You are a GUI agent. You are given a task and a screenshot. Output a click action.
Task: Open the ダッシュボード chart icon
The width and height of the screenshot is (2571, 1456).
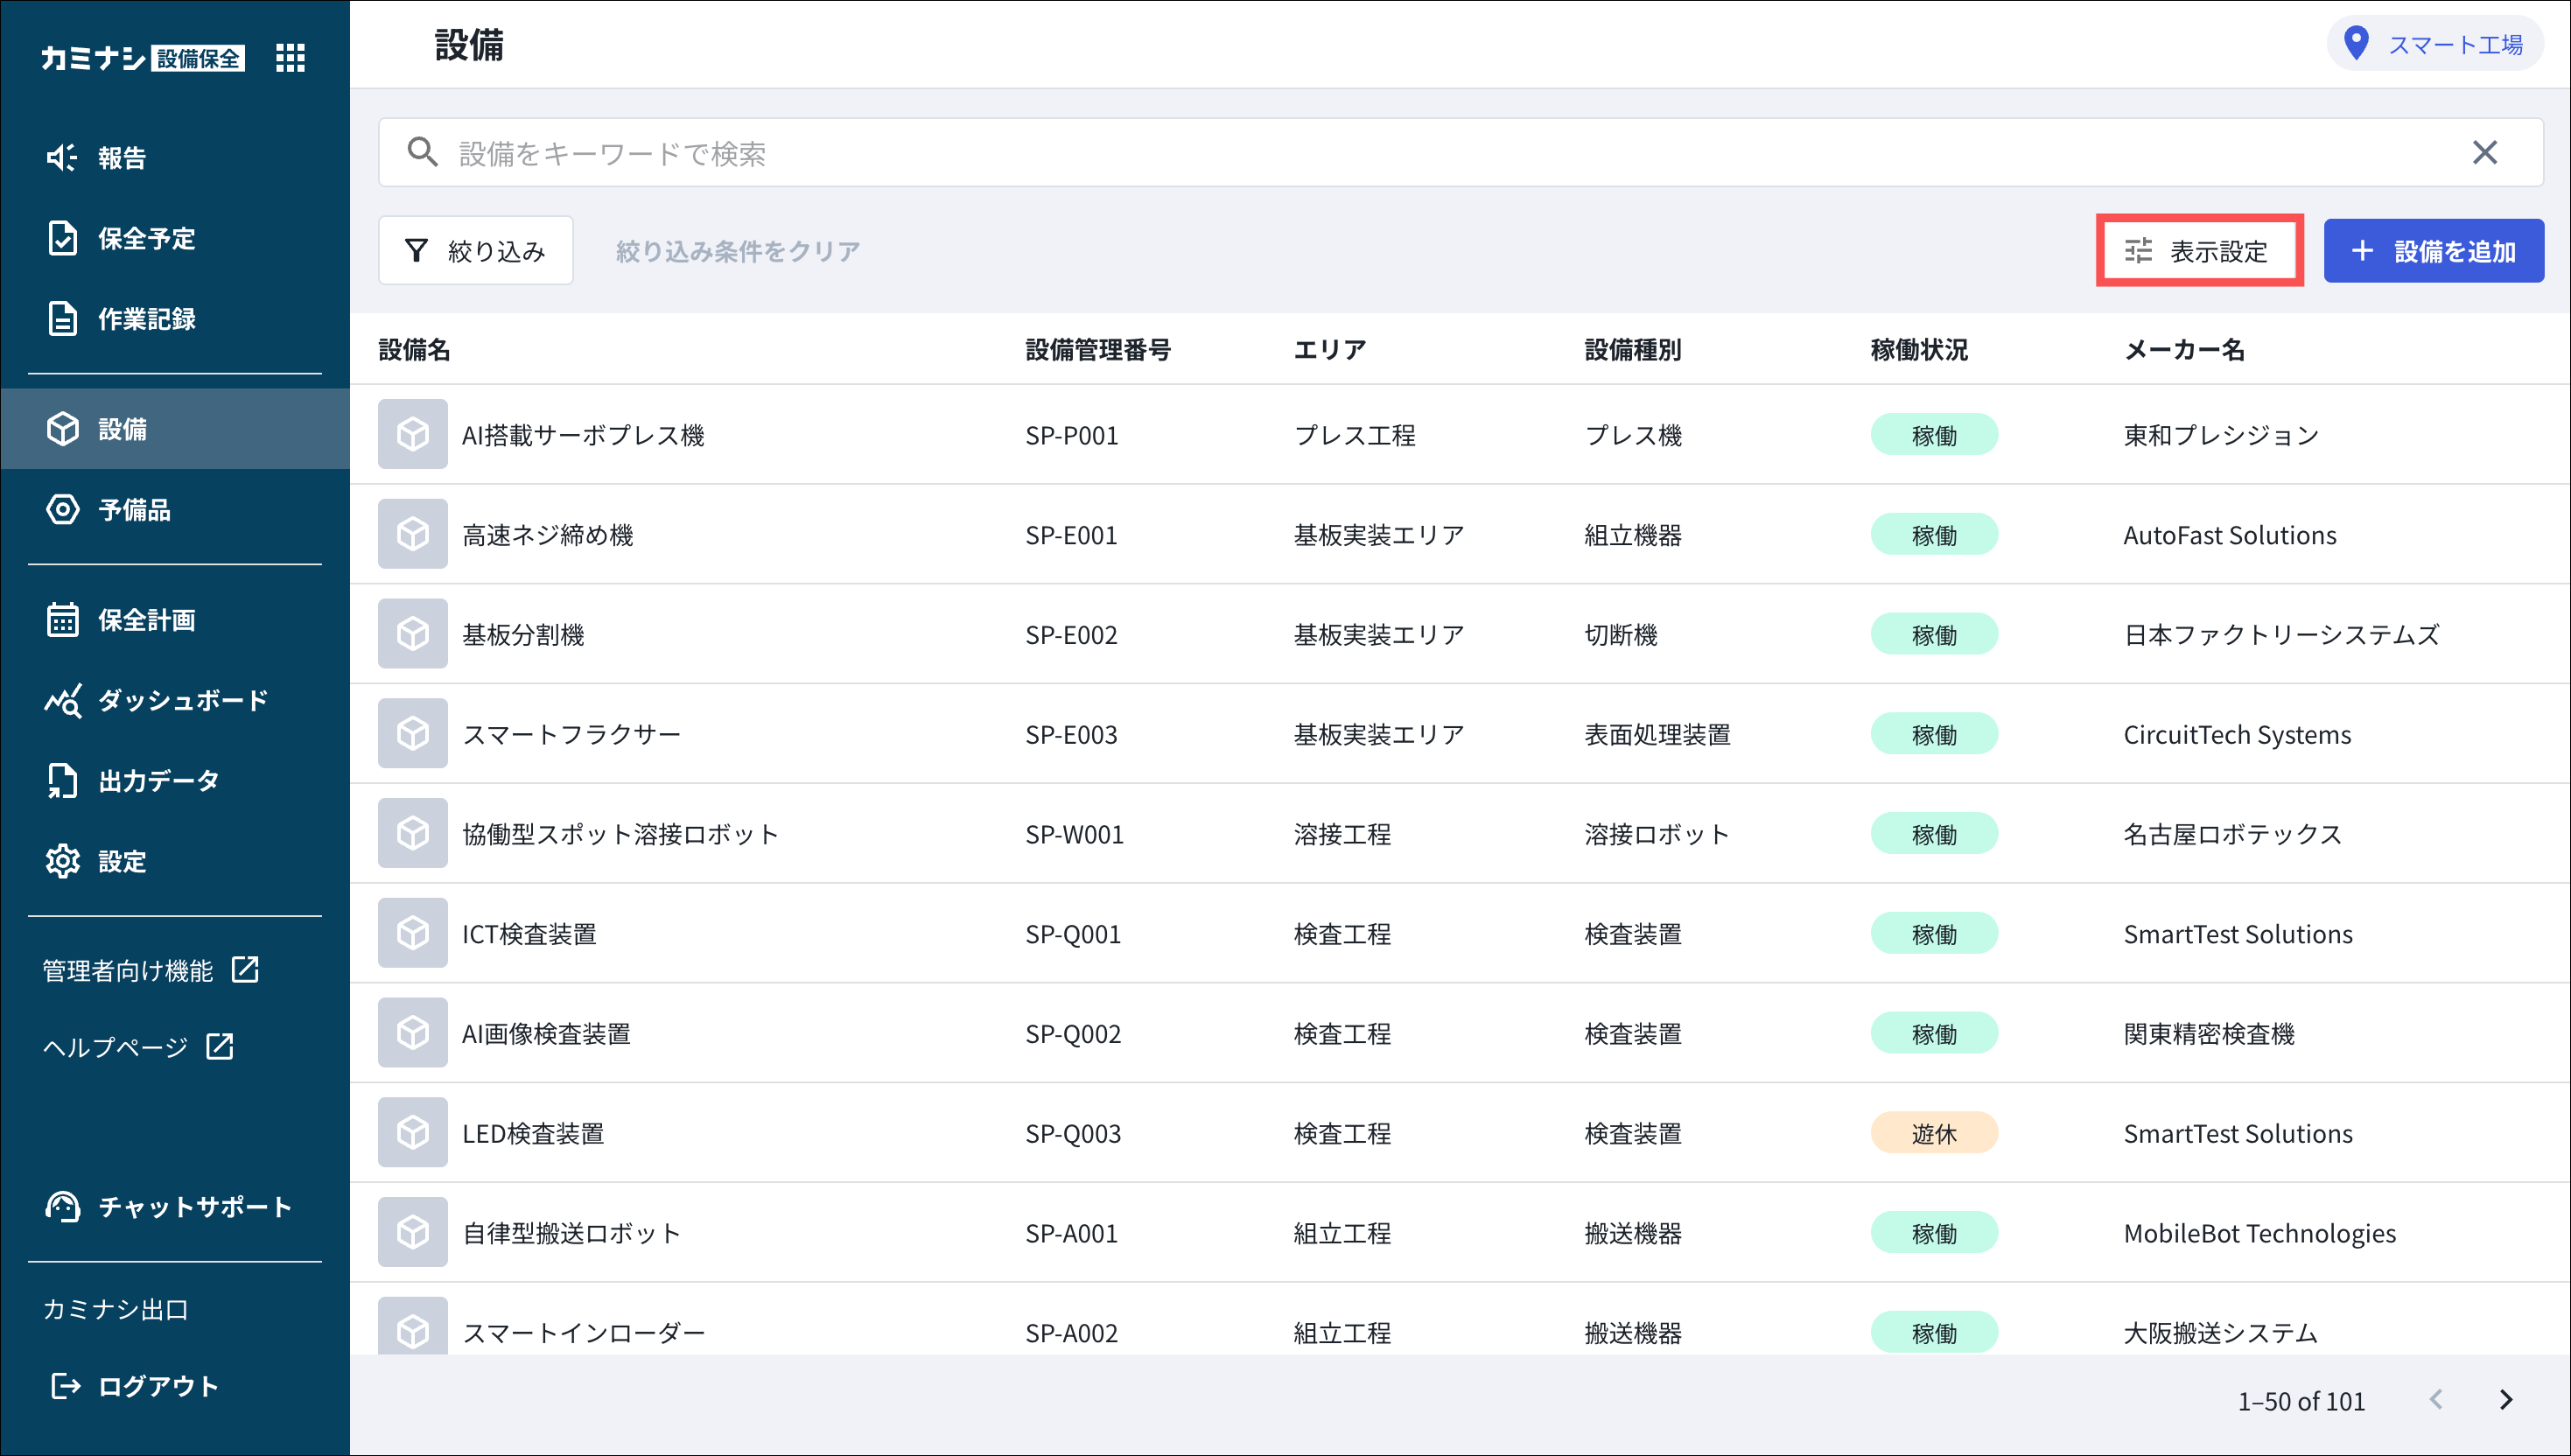tap(62, 700)
